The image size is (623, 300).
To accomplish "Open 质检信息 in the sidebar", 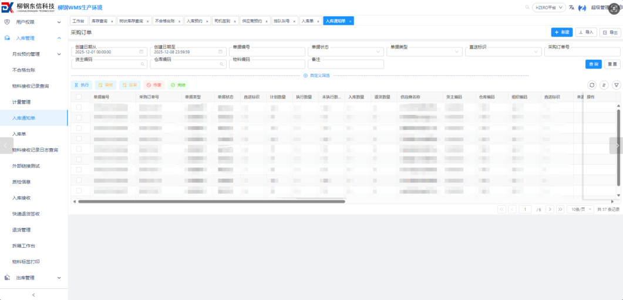I will [22, 182].
